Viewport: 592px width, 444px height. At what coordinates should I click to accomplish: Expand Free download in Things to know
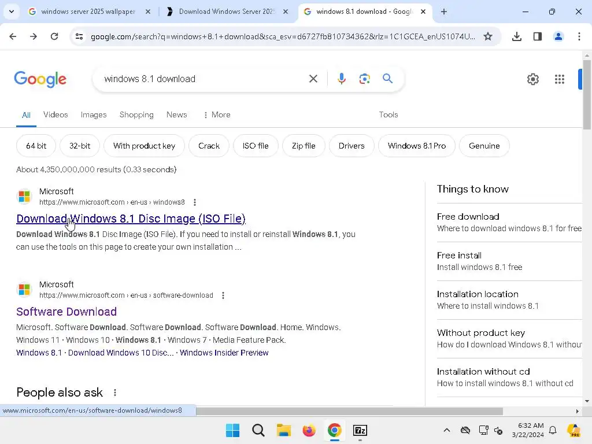[509, 223]
